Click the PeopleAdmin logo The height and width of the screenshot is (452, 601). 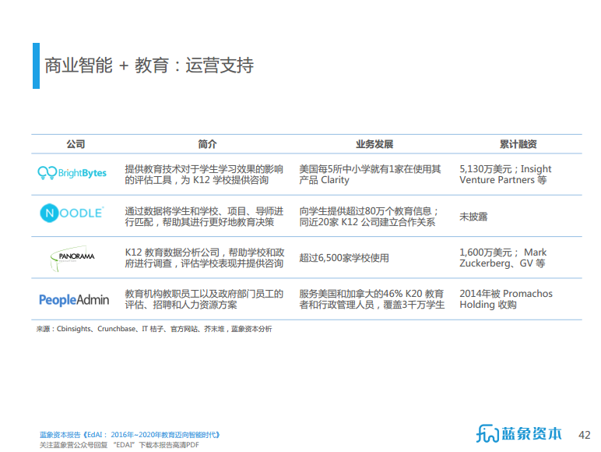[74, 300]
